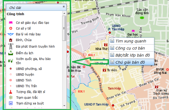Click the pink book icon above Đại học Đồng Nai
The height and width of the screenshot is (110, 169).
tap(133, 31)
